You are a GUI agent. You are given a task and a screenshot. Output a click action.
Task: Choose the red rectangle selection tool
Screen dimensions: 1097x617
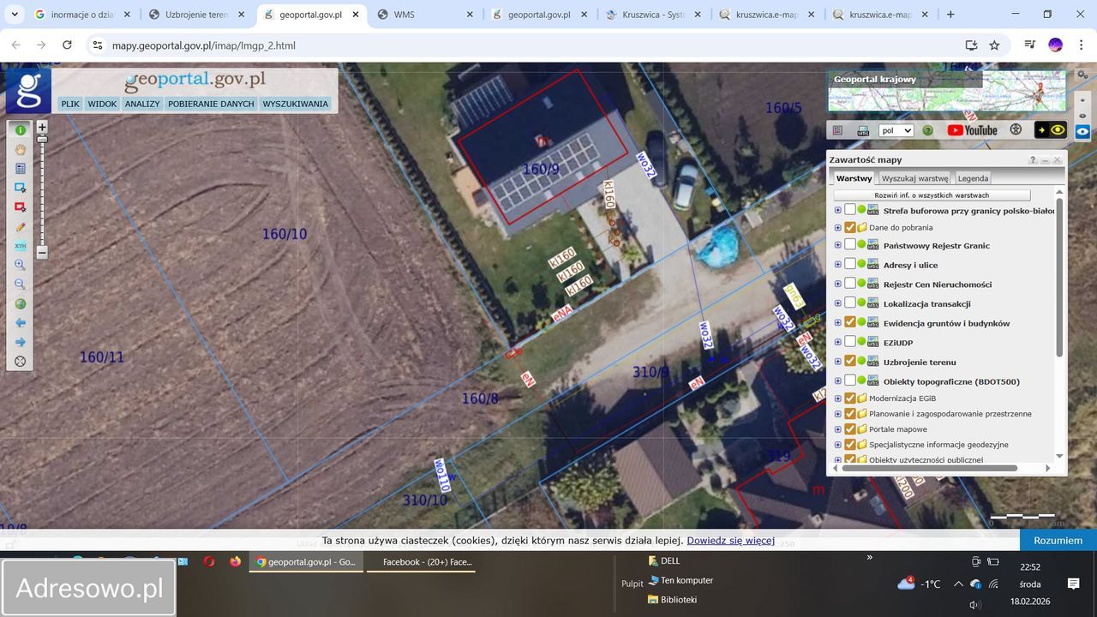pos(21,207)
